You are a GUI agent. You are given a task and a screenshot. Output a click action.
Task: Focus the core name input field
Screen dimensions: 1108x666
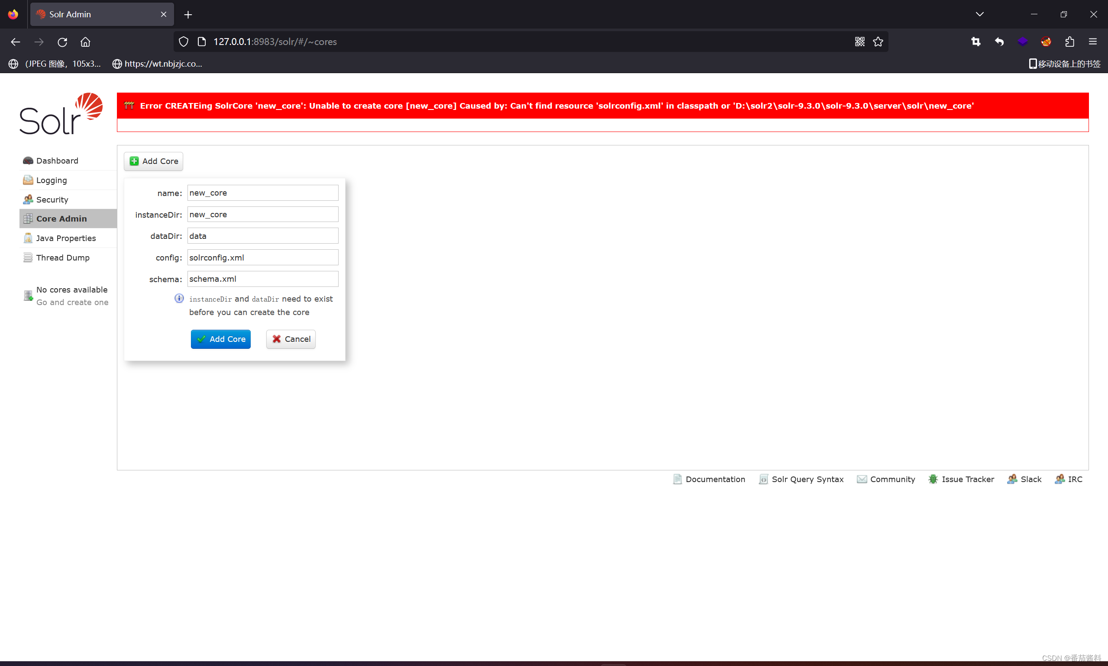point(262,193)
